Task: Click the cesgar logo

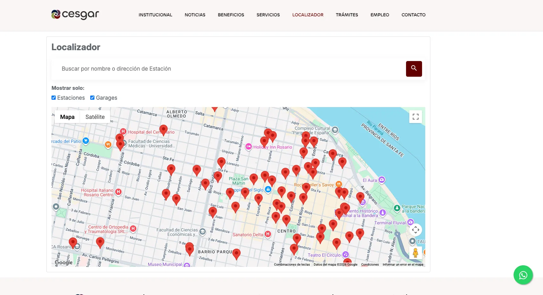Action: click(x=75, y=14)
